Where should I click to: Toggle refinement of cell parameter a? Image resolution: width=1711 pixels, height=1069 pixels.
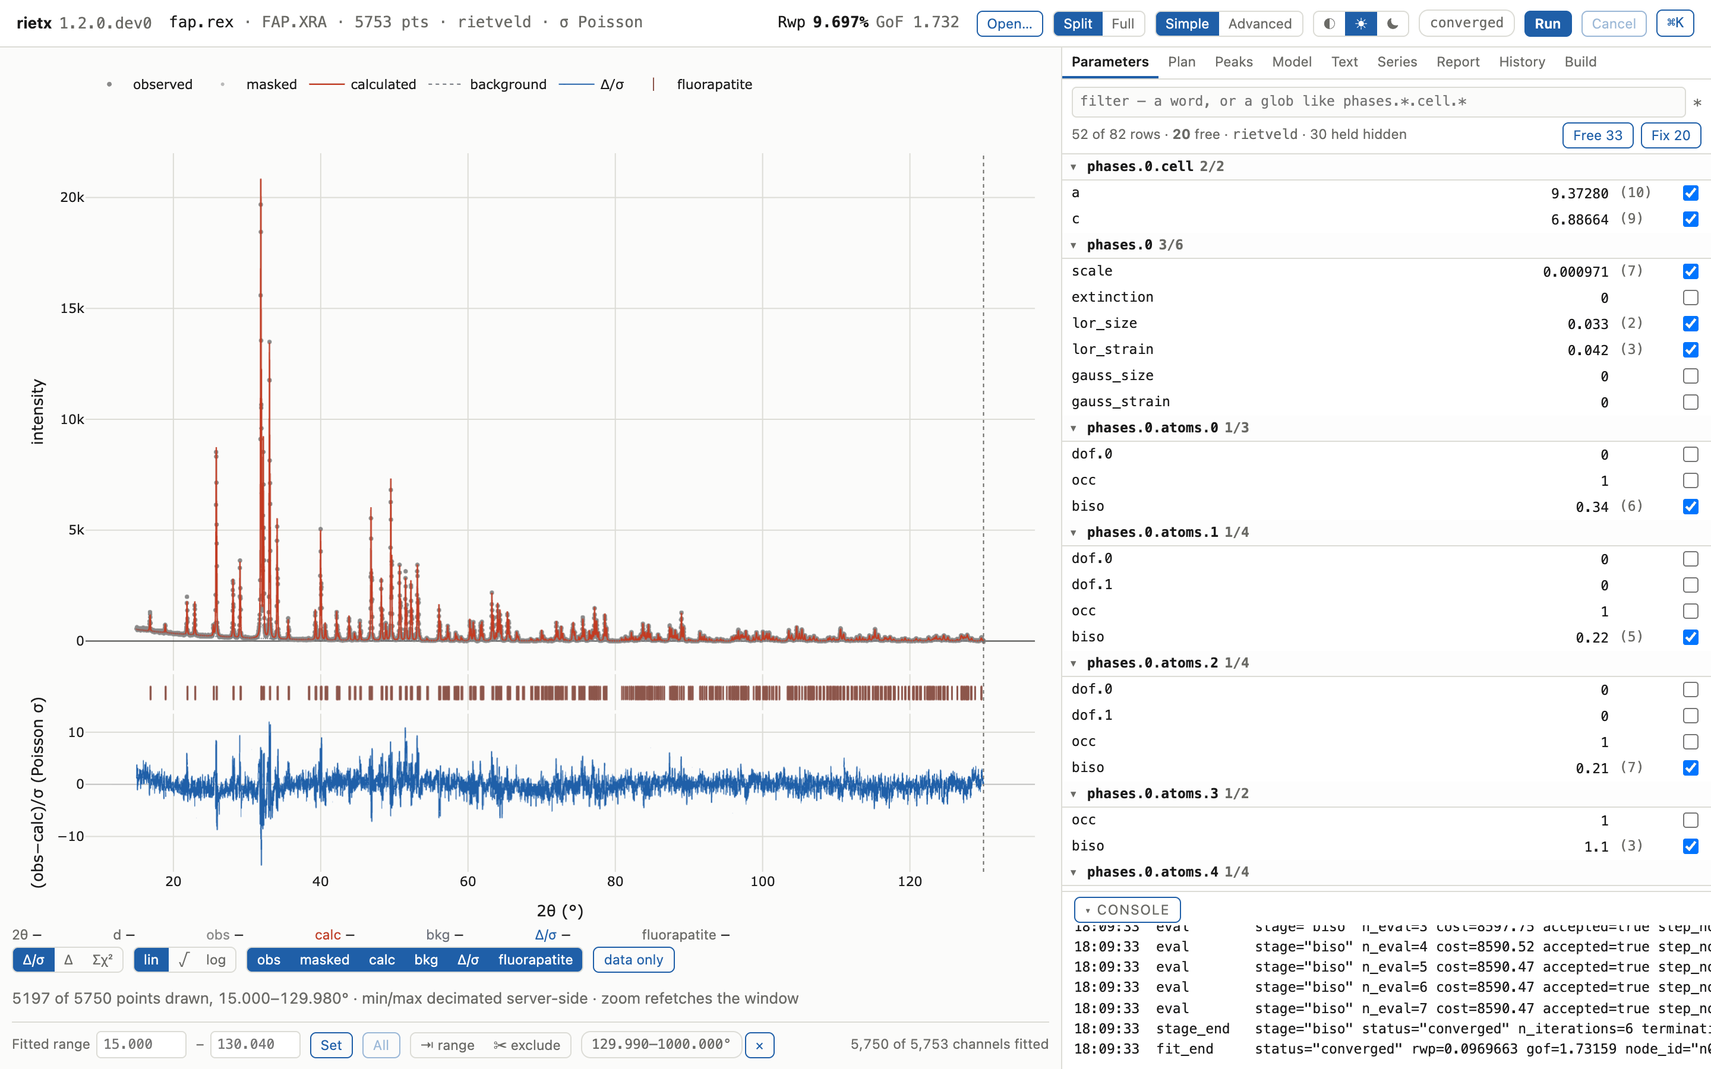(1690, 193)
